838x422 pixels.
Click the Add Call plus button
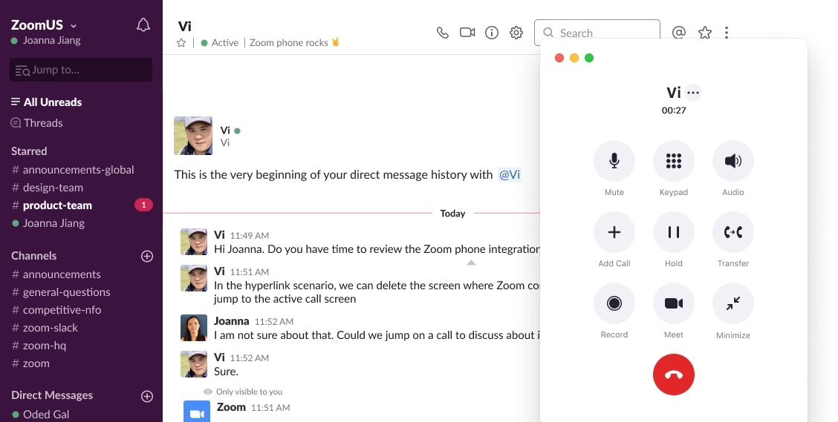pyautogui.click(x=614, y=232)
